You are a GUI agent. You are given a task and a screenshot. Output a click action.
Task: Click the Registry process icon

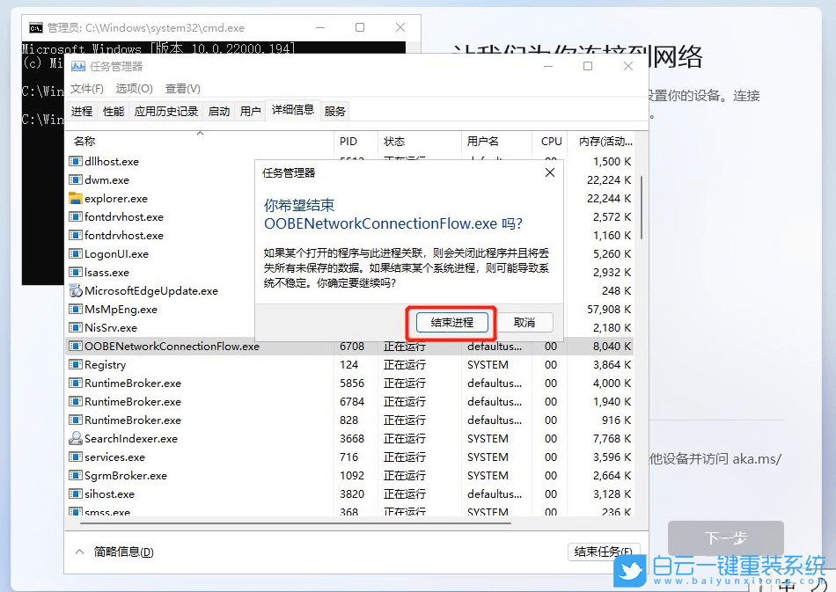[75, 364]
